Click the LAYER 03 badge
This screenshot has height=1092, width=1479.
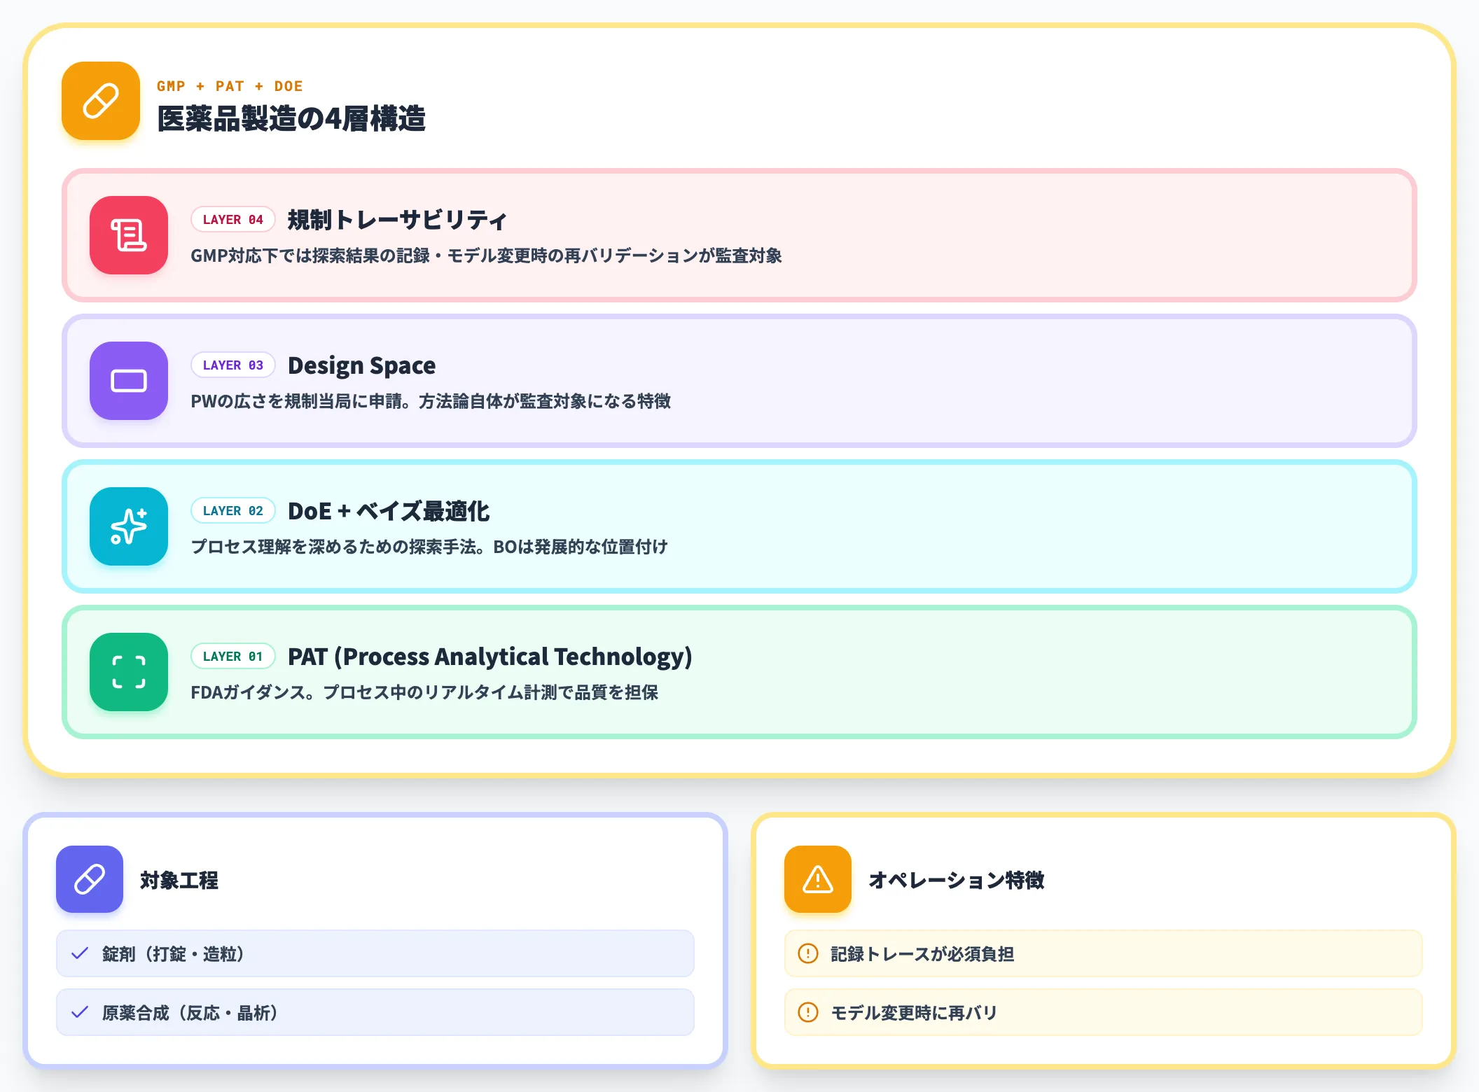coord(233,365)
